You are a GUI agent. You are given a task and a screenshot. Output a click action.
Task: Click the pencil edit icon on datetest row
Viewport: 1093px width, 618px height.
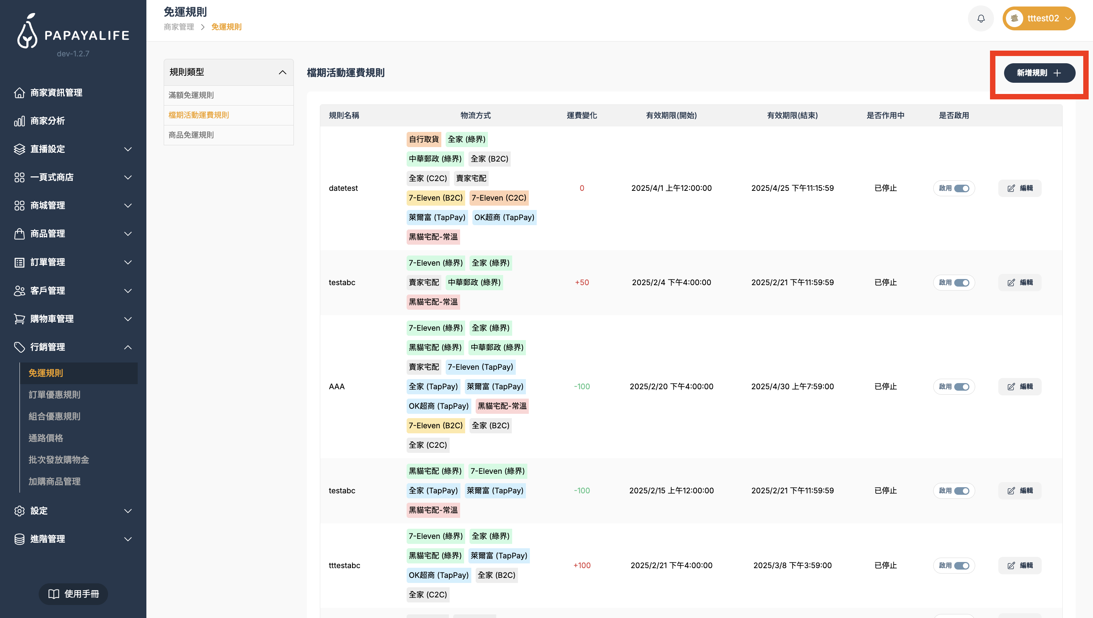click(1011, 188)
